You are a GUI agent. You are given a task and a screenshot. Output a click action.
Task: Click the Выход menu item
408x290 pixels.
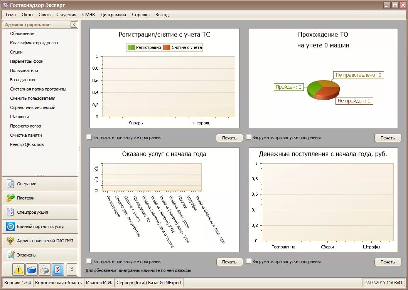(x=162, y=15)
